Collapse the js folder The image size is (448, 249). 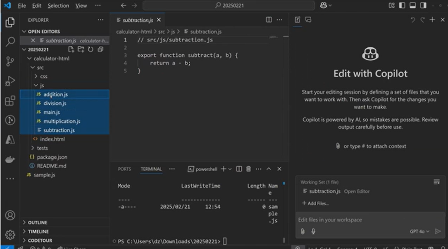click(36, 85)
